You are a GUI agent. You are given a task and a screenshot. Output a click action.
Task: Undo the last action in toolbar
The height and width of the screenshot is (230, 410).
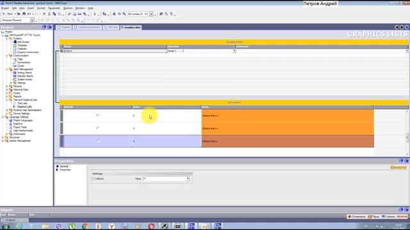[29, 14]
